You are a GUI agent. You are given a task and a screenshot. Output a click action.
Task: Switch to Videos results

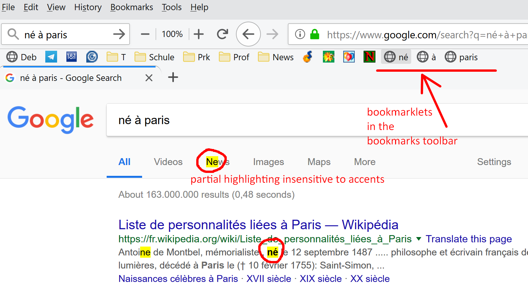[168, 162]
